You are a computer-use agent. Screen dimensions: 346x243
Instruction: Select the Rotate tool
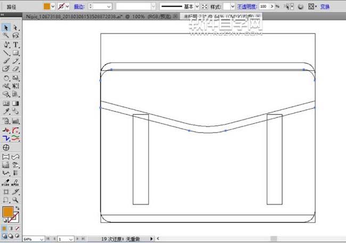(6, 78)
